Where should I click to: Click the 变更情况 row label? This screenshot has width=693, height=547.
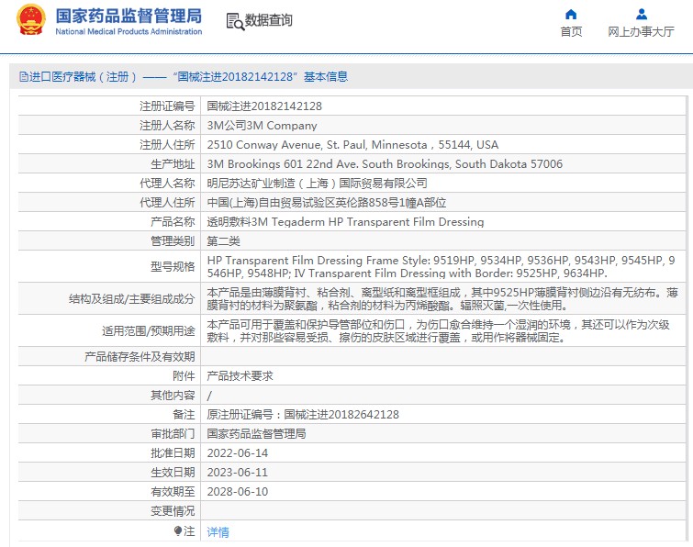[x=173, y=511]
